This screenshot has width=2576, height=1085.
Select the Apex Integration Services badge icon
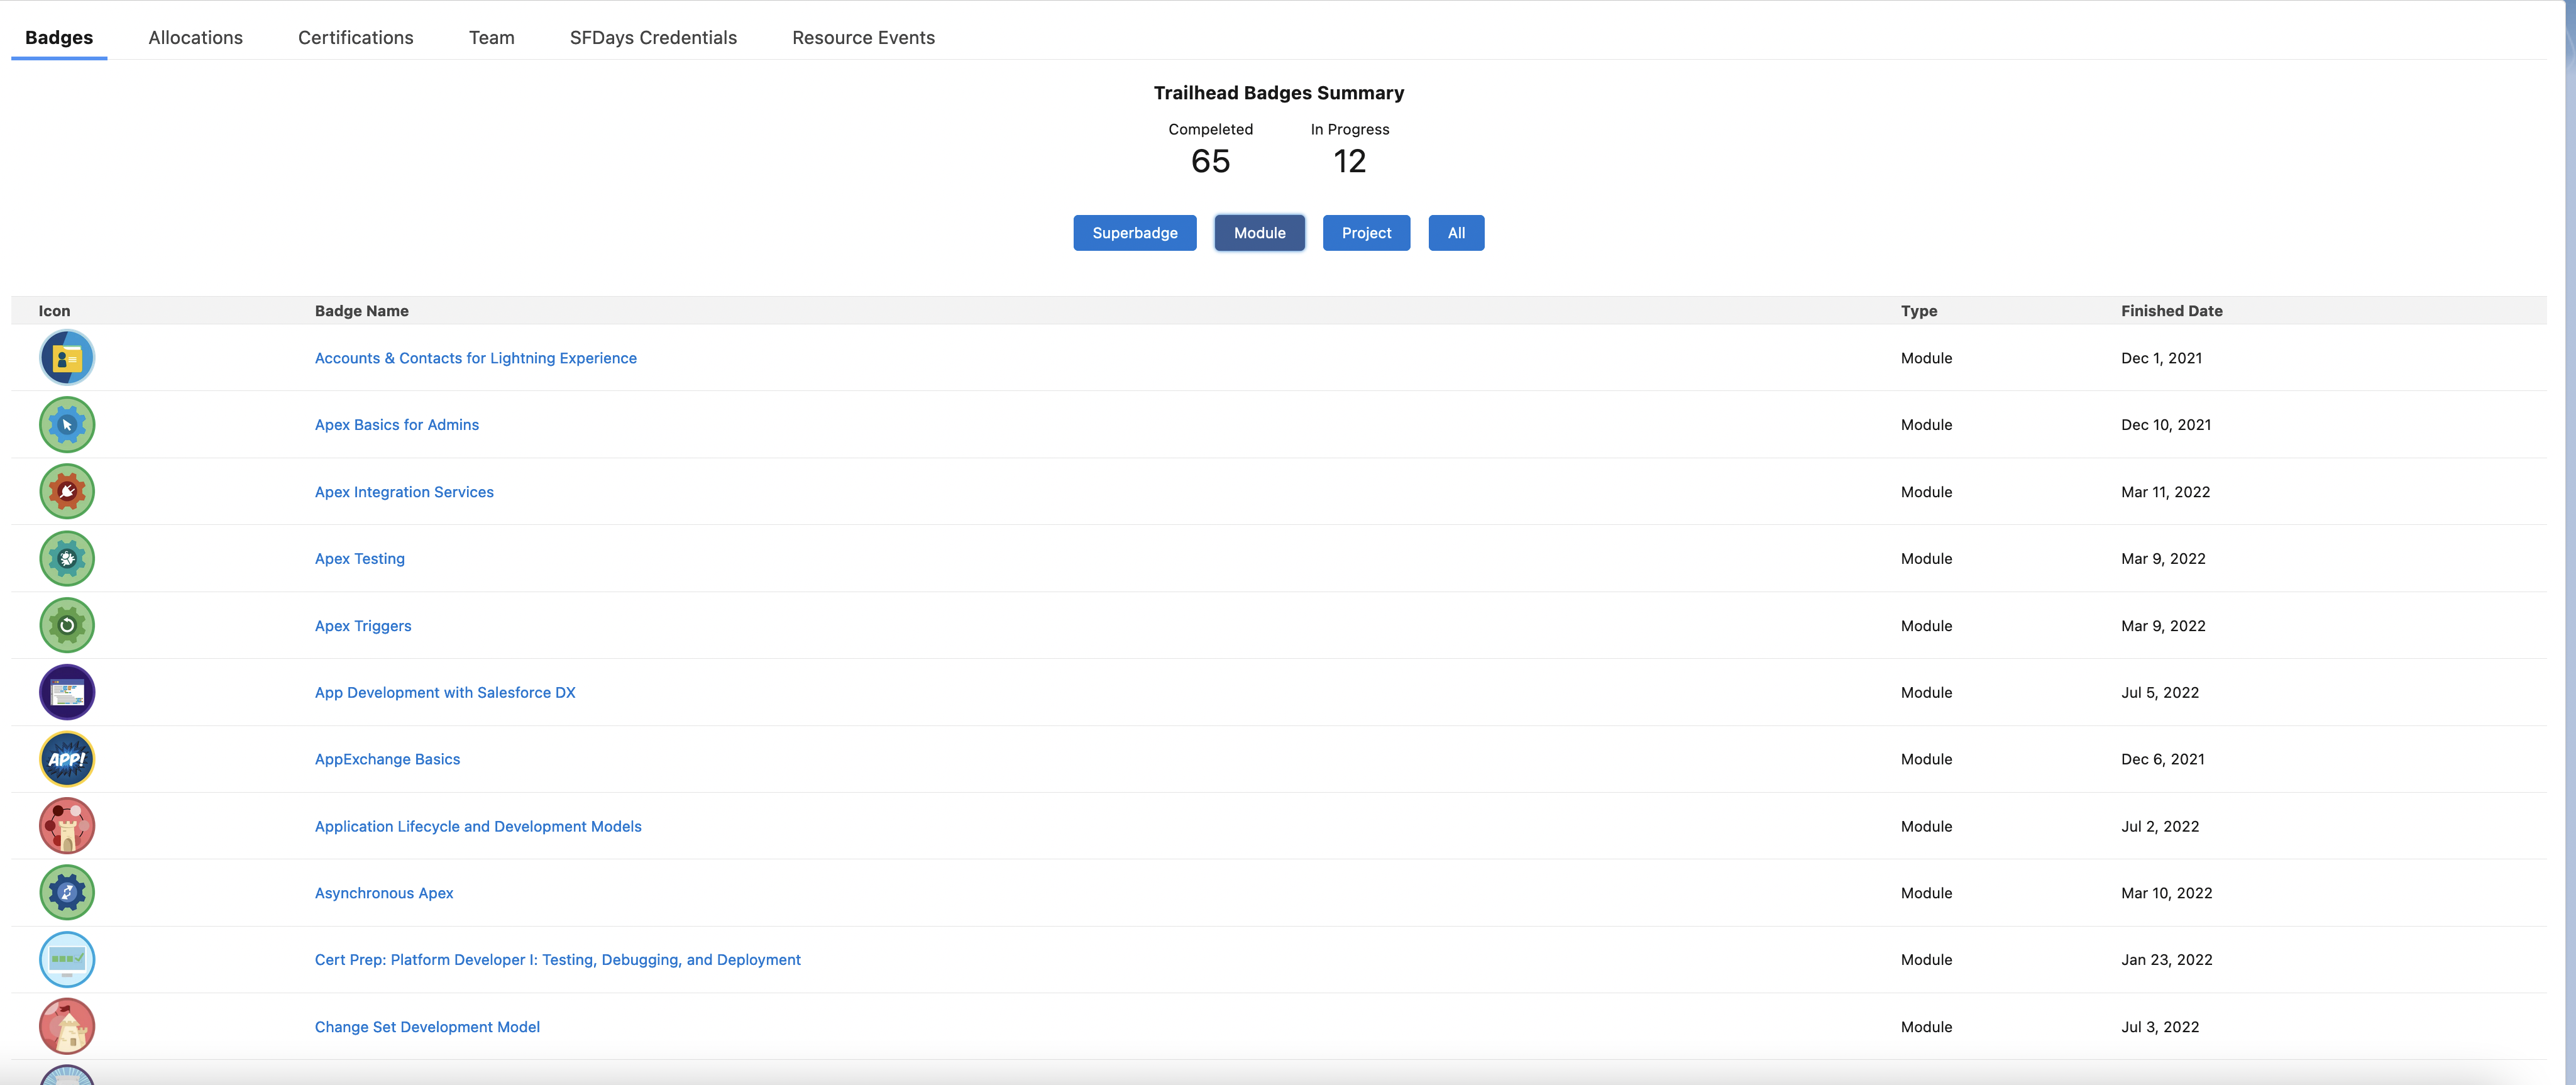pos(66,491)
